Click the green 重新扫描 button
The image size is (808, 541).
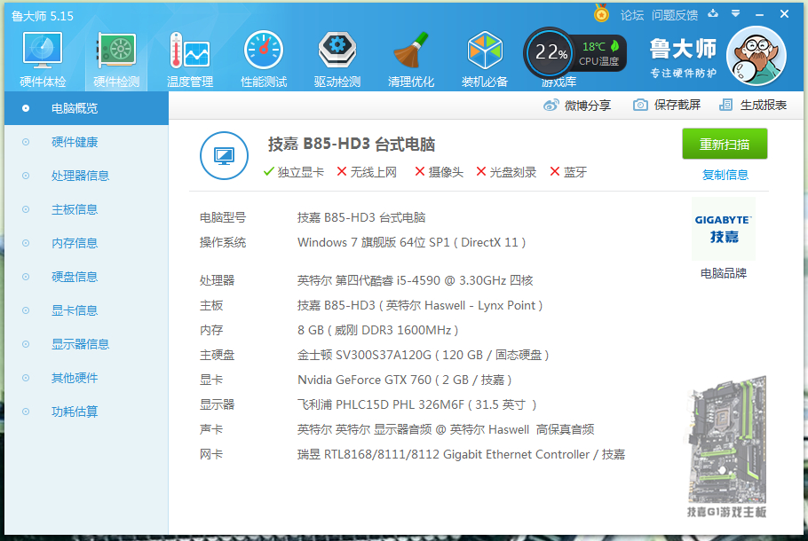coord(725,145)
